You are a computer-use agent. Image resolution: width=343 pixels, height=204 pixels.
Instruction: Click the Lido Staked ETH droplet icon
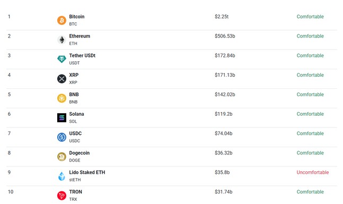61,176
